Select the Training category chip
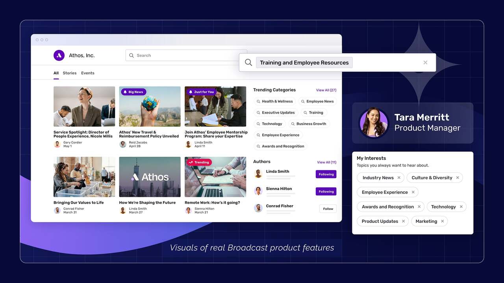This screenshot has width=504, height=283. click(x=313, y=112)
